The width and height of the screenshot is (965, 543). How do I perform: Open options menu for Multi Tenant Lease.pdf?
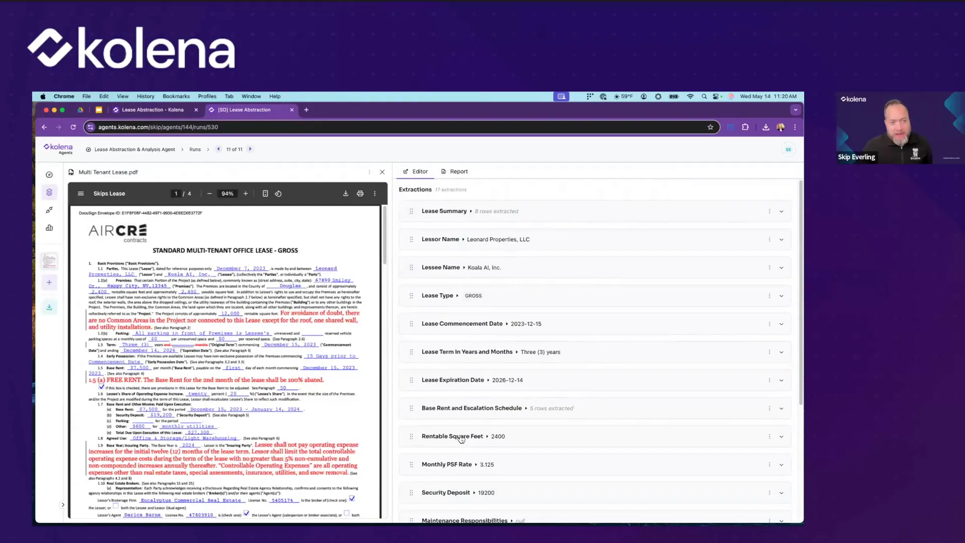[369, 172]
